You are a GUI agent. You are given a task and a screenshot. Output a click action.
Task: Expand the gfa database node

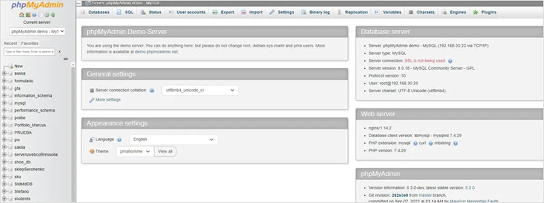pos(4,88)
